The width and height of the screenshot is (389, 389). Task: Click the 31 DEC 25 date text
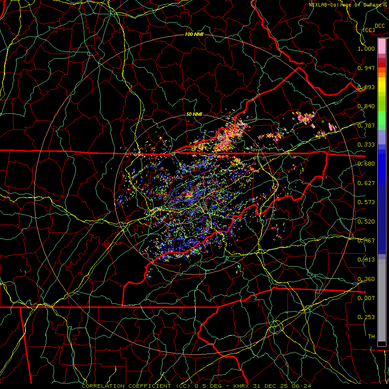271,386
